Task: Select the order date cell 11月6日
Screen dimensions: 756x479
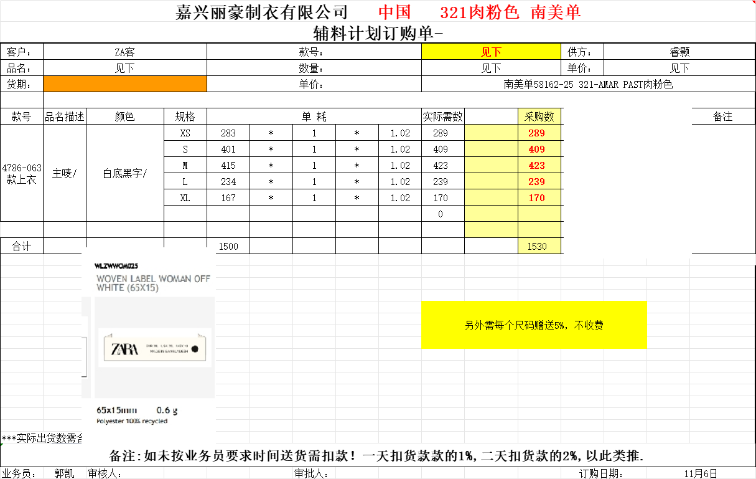Action: (x=701, y=473)
